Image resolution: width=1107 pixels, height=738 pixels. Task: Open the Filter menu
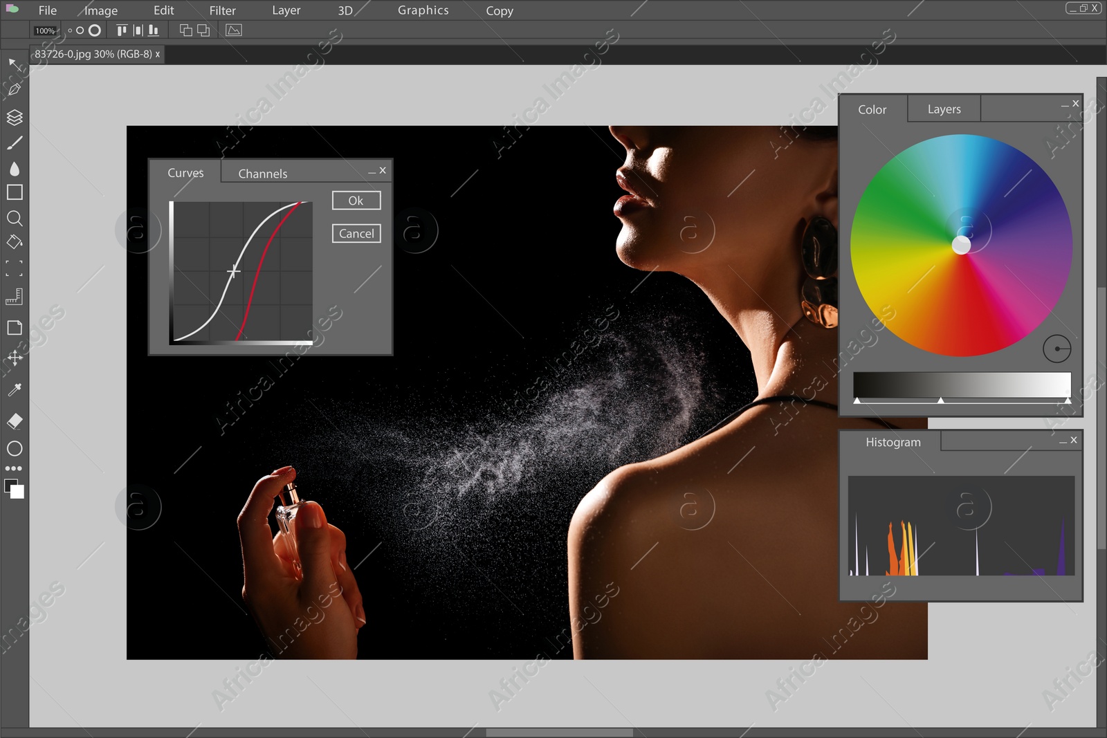click(223, 11)
